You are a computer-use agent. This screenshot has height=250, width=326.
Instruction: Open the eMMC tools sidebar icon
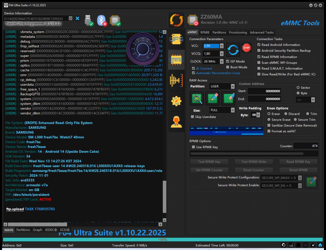point(176,59)
